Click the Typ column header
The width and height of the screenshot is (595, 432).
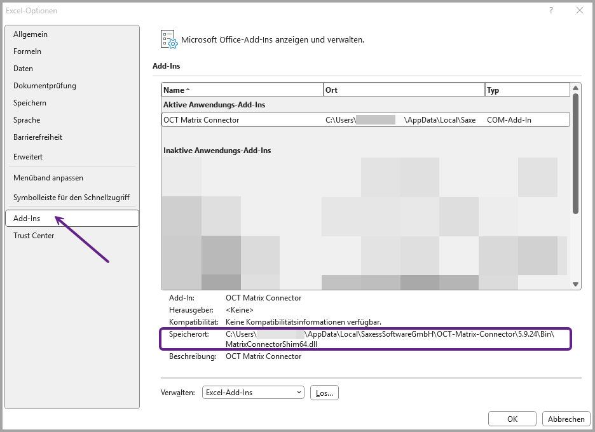tap(526, 90)
